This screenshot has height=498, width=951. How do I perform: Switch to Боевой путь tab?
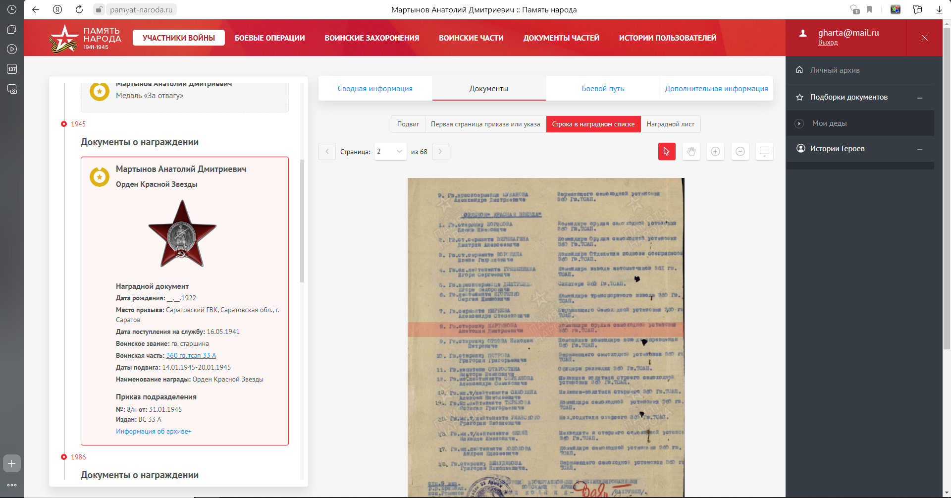[602, 89]
